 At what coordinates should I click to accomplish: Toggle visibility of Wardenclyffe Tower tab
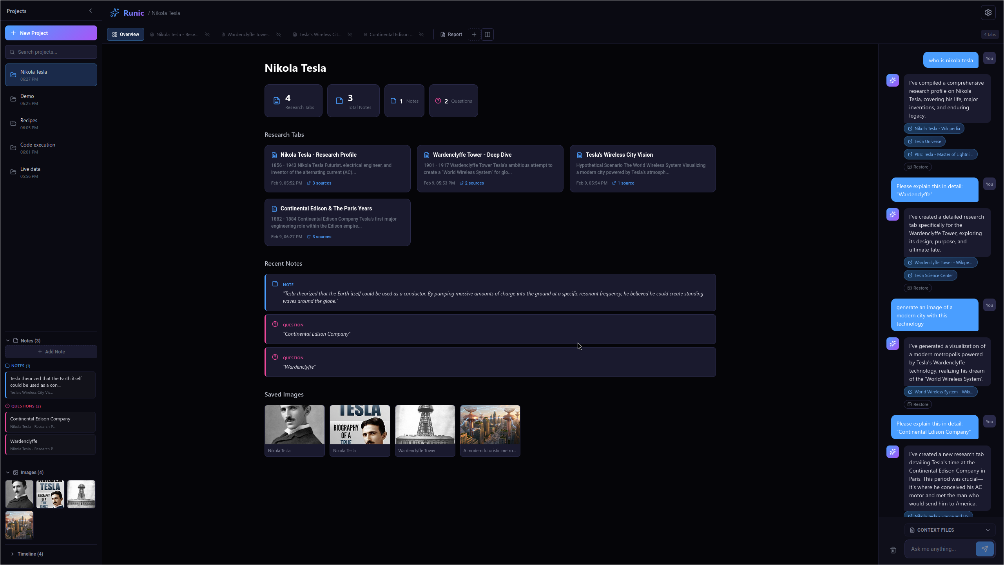[x=279, y=34]
